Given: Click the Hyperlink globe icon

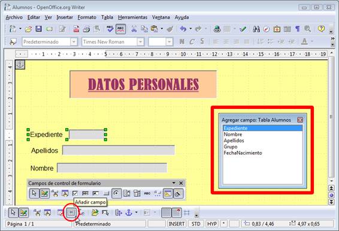Looking at the screenshot, I should (x=217, y=29).
